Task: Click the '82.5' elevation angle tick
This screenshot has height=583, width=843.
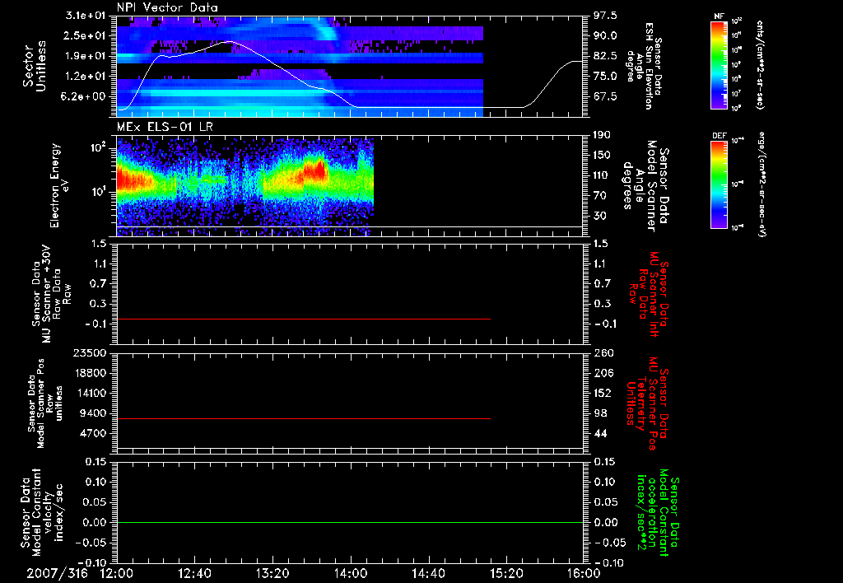Action: coord(605,56)
